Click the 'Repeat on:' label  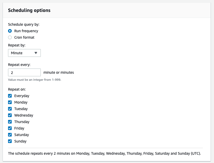point(17,89)
